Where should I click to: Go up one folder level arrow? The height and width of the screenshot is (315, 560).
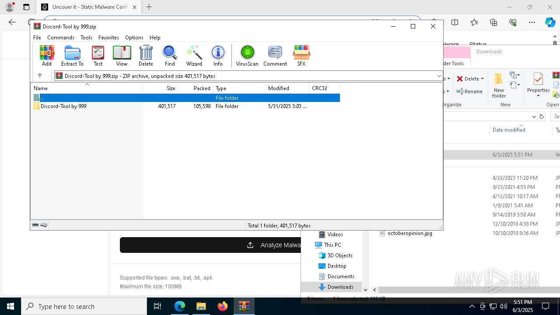[39, 76]
